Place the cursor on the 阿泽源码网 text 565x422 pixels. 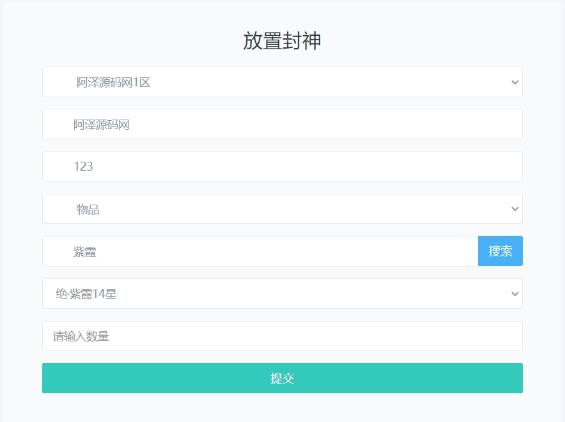[102, 125]
